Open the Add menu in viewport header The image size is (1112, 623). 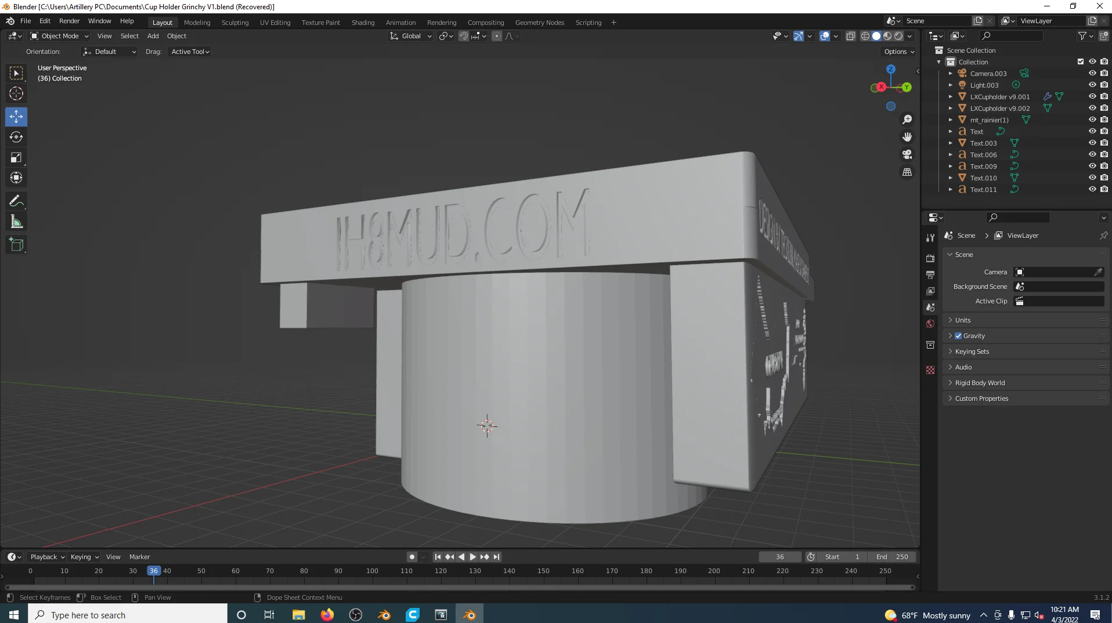153,36
